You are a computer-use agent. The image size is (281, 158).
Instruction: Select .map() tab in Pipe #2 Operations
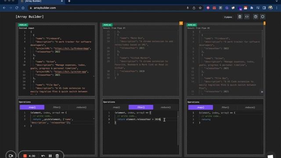tap(116, 107)
